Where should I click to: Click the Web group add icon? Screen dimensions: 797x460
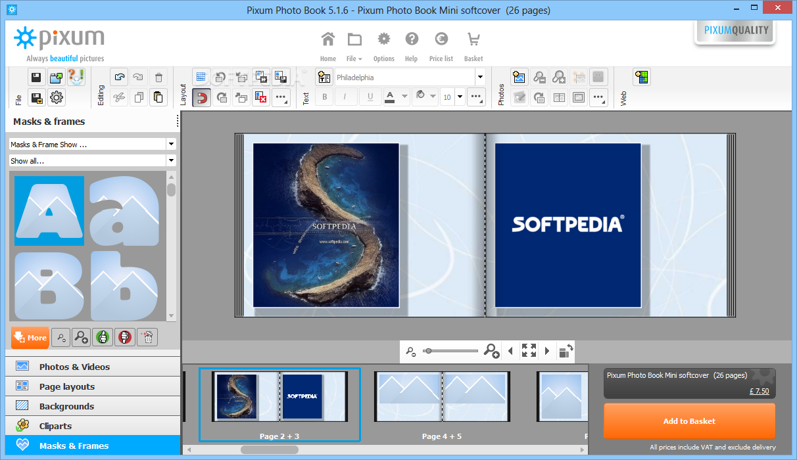click(642, 77)
